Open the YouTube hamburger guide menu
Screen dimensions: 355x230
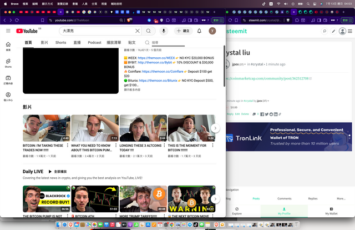click(x=8, y=31)
